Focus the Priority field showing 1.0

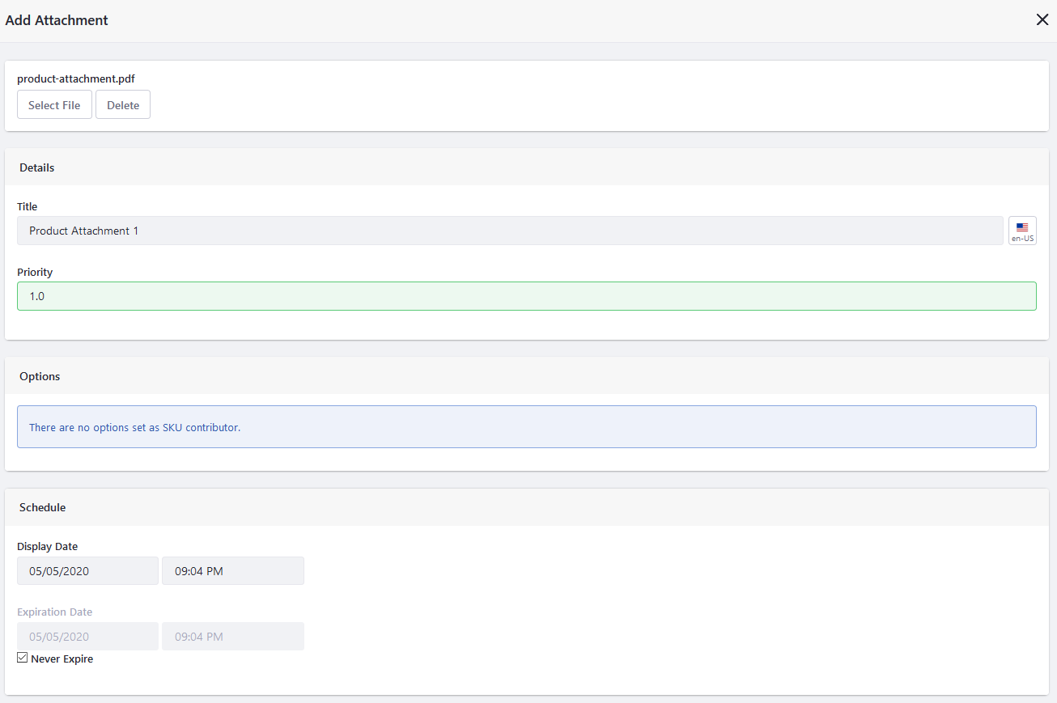[527, 296]
